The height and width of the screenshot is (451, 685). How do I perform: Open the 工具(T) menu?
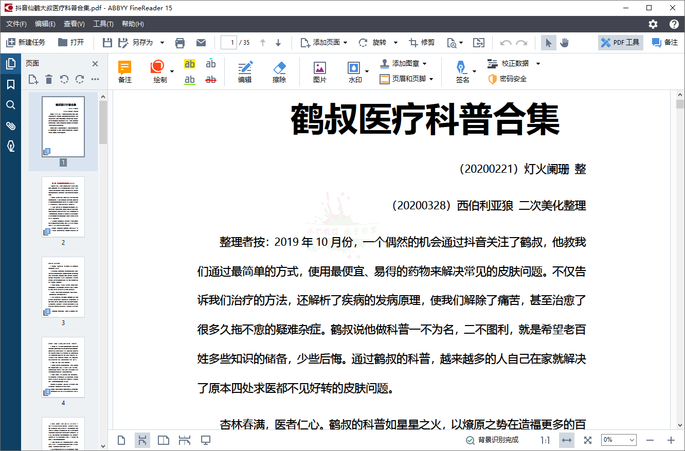103,24
